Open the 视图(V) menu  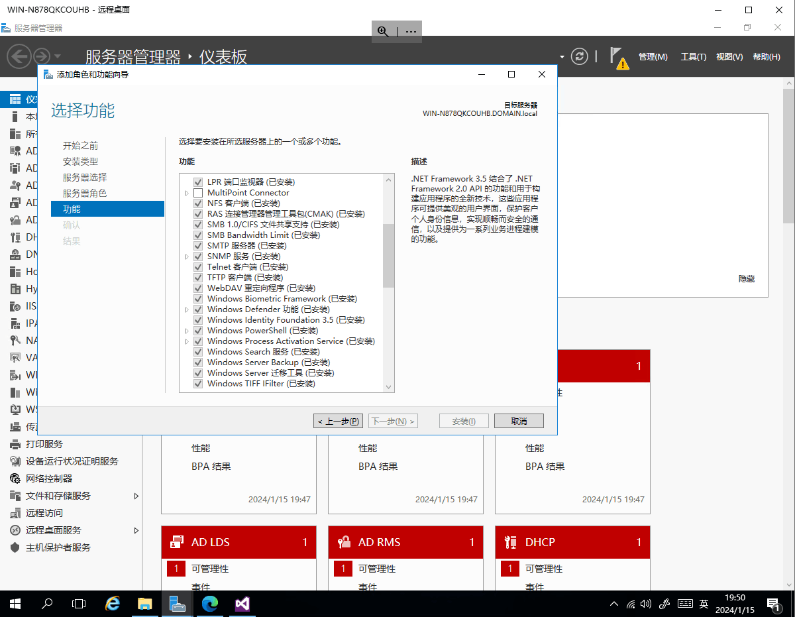[729, 57]
